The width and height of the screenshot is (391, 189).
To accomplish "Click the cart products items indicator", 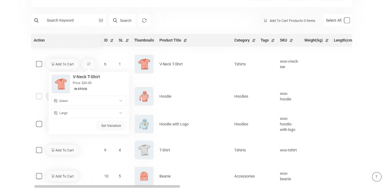I will click(289, 21).
